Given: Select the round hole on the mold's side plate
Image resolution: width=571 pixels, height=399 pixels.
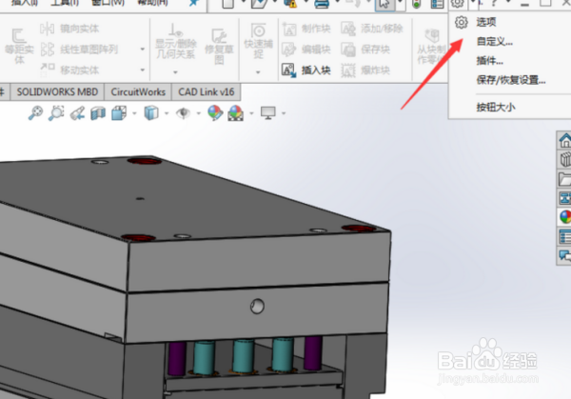Looking at the screenshot, I should (257, 306).
